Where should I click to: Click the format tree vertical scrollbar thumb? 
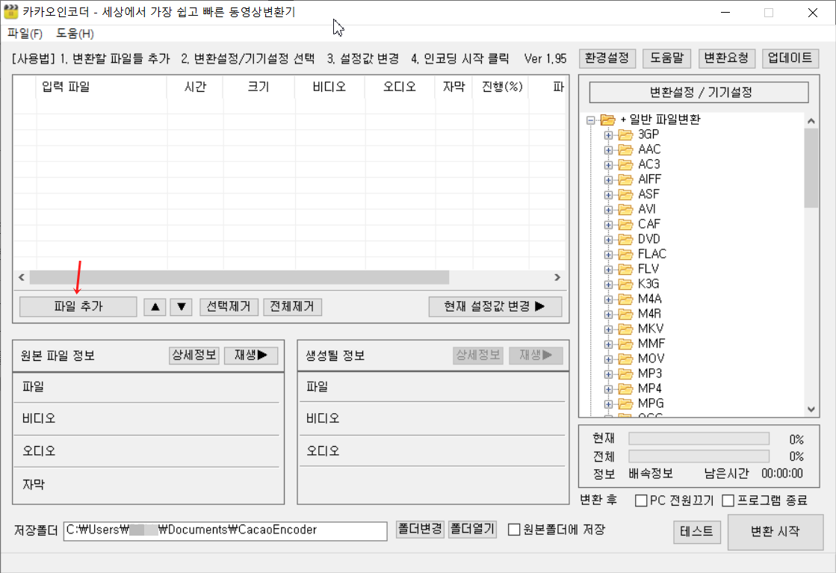[x=811, y=168]
